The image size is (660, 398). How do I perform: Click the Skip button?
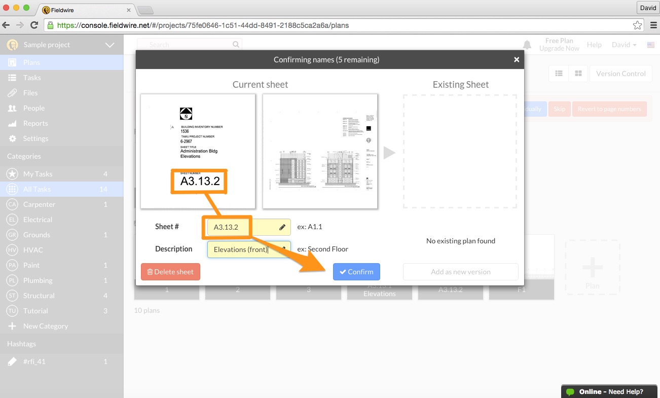pyautogui.click(x=559, y=109)
